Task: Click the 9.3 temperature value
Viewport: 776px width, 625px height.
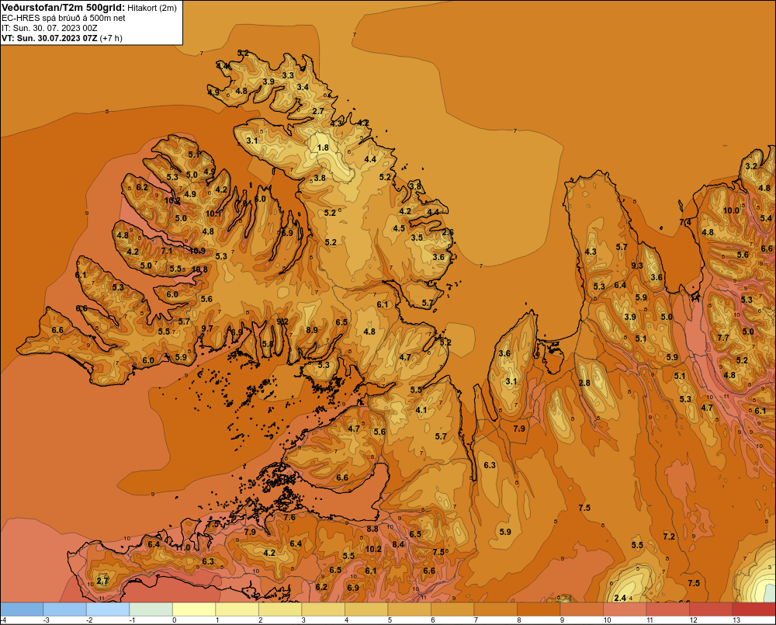Action: [637, 266]
